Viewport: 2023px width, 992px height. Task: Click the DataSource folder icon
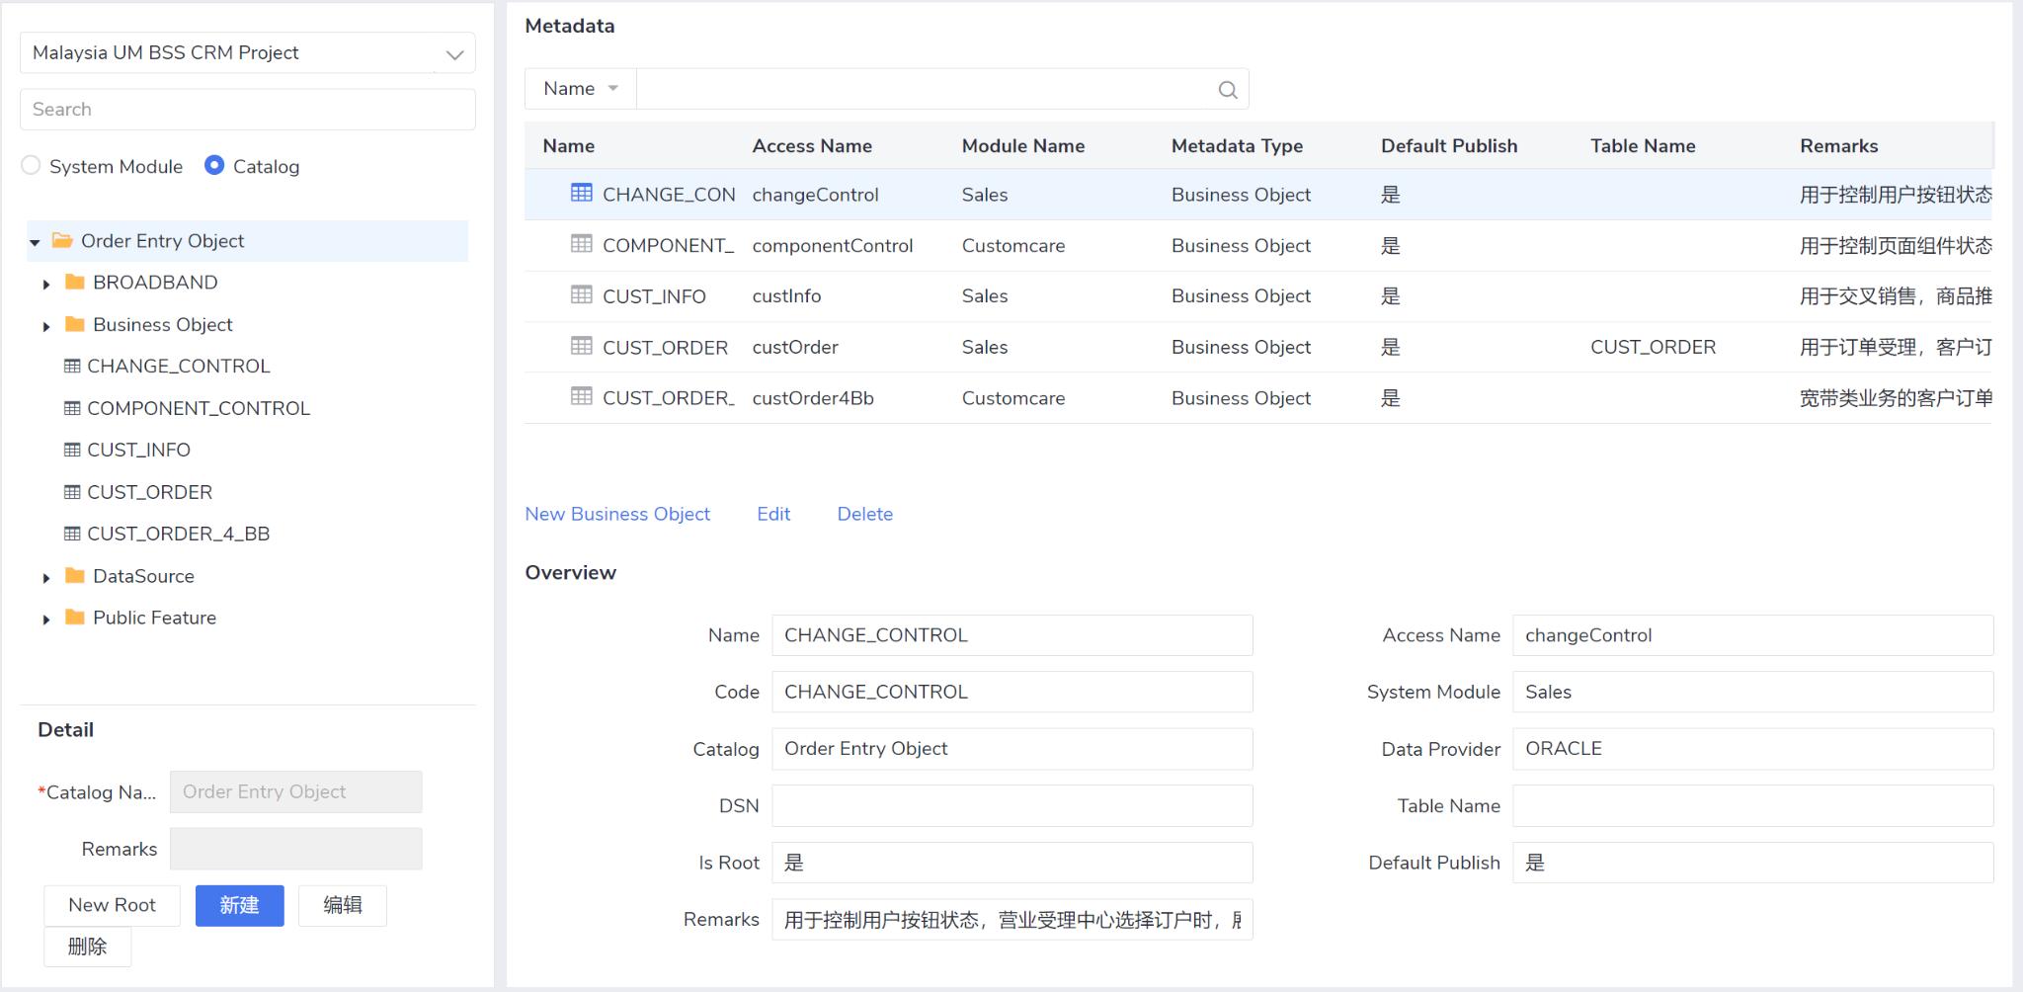click(x=74, y=575)
